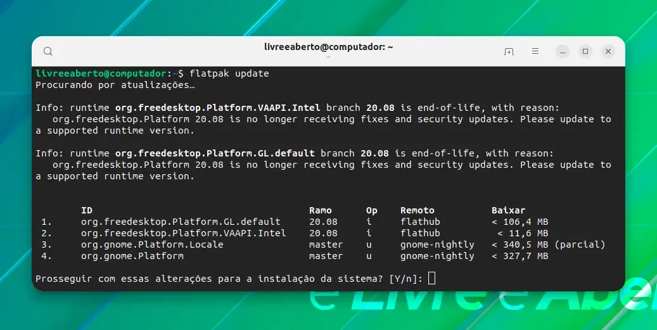
Task: Click bold text org.freedesktop.Platform.VAAPI.Intel in Info message
Action: (218, 108)
